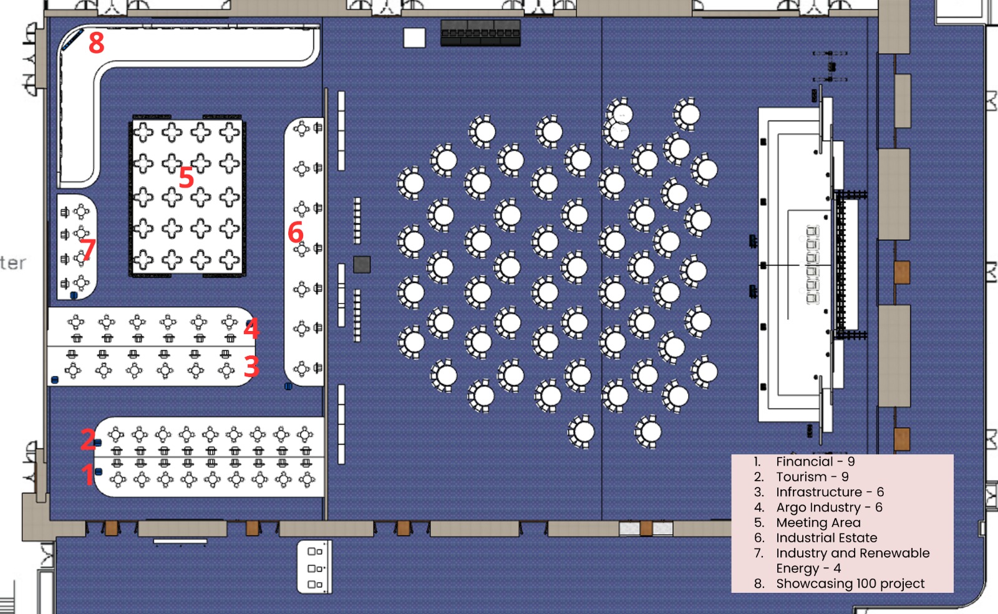The height and width of the screenshot is (614, 998).
Task: Click the white square at top of hall
Action: pos(414,38)
